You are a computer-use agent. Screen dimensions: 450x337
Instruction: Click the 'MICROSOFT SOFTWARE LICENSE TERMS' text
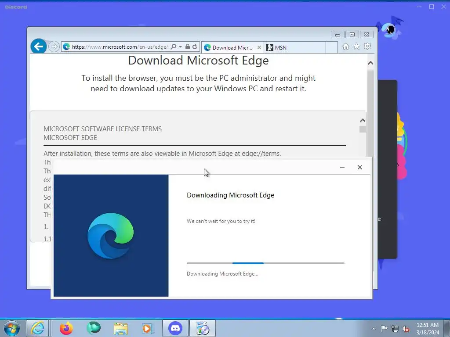[102, 129]
